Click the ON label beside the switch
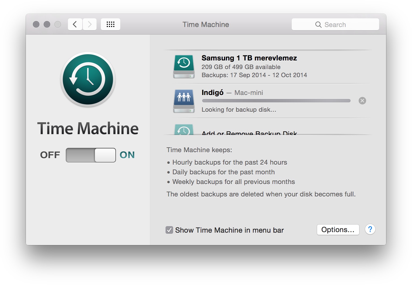Viewport: 412px width, 285px height. tap(127, 155)
